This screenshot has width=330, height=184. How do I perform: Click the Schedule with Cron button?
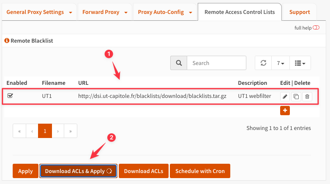coord(200,171)
